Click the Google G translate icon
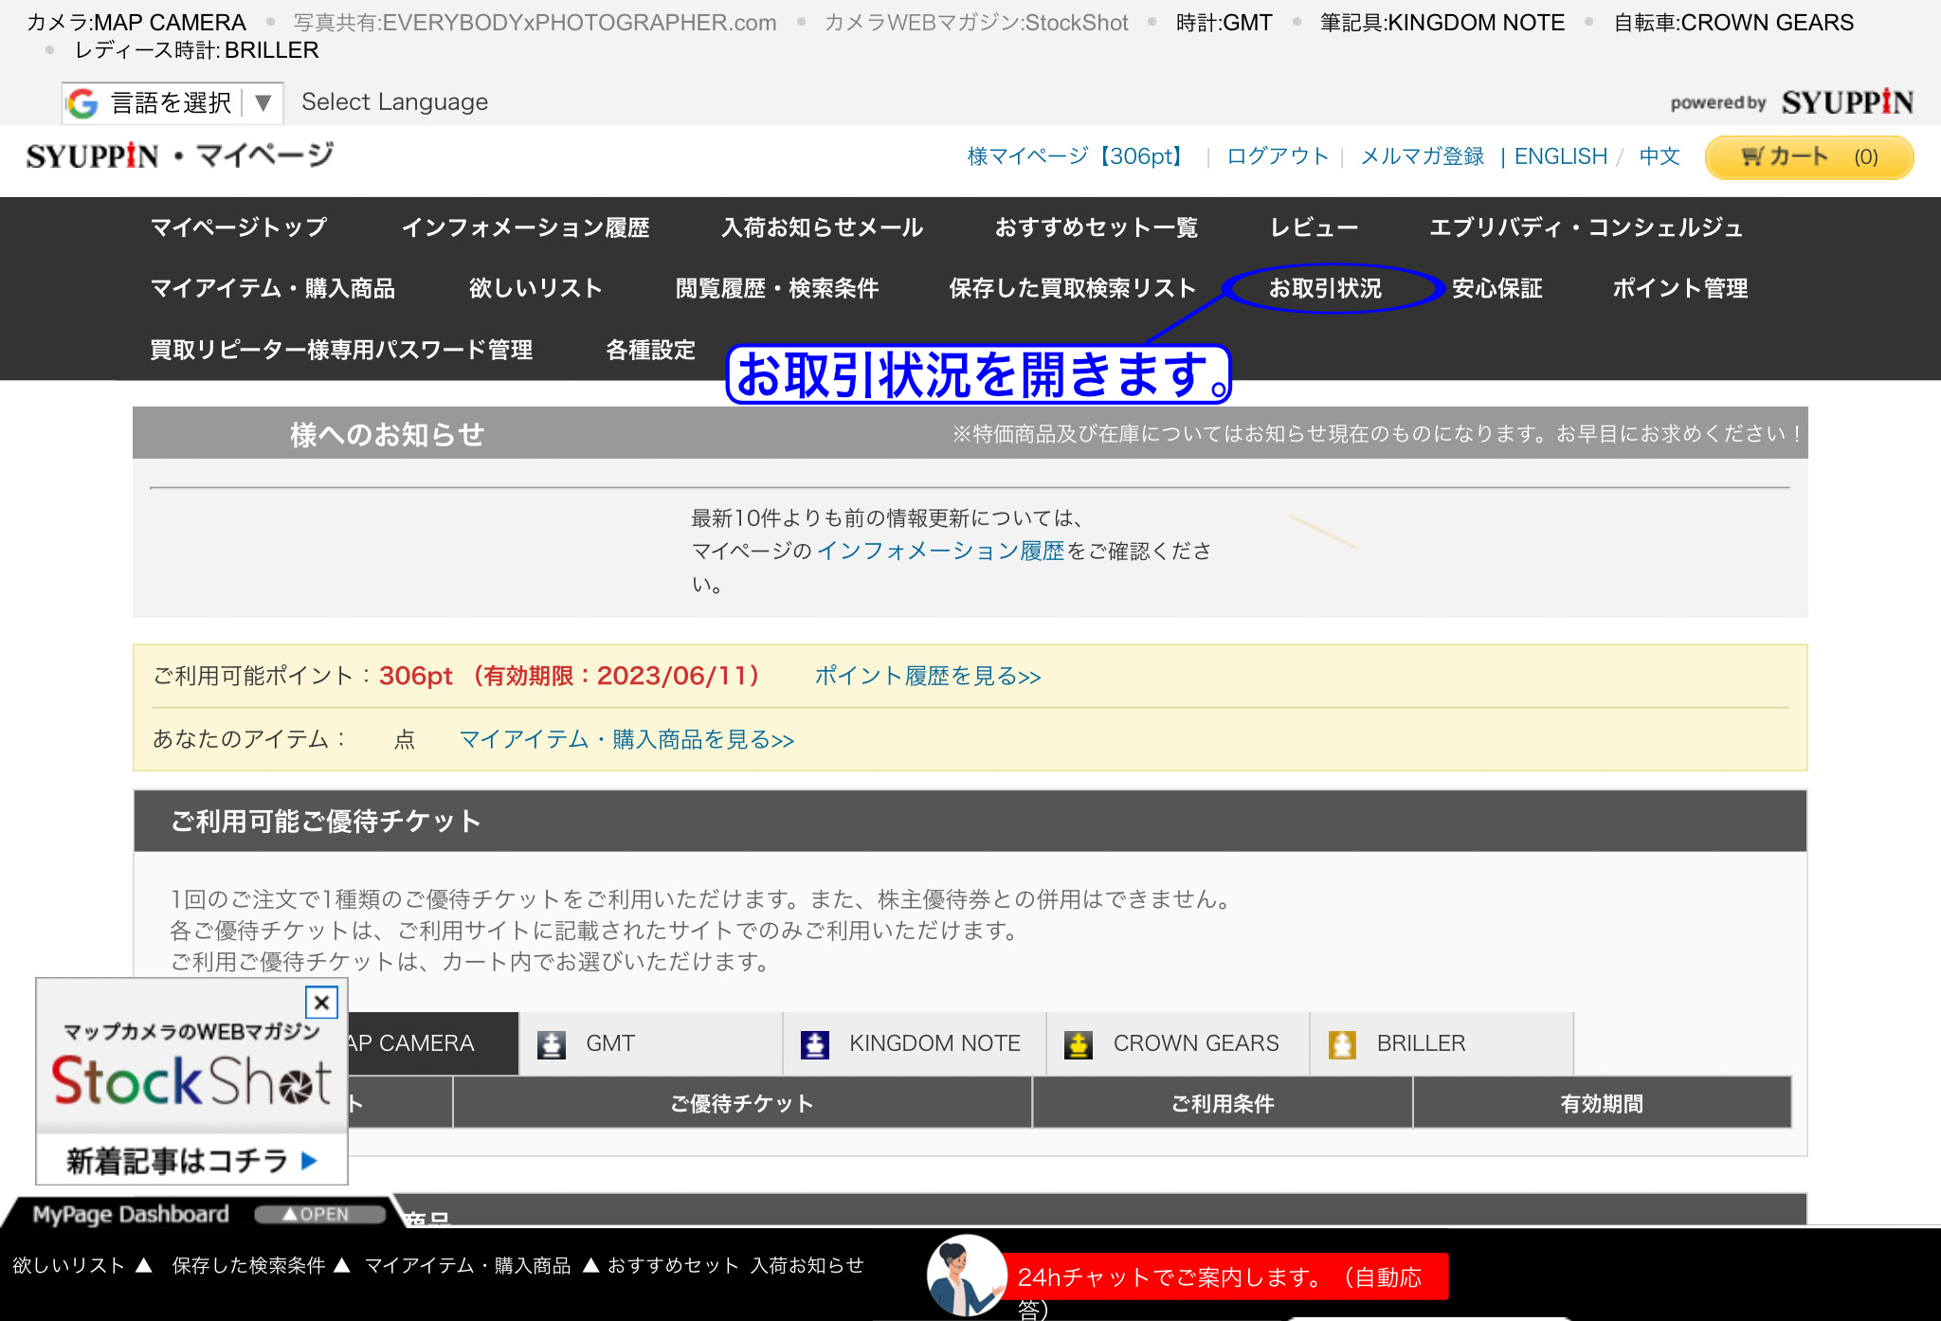Image resolution: width=1941 pixels, height=1321 pixels. tap(83, 102)
